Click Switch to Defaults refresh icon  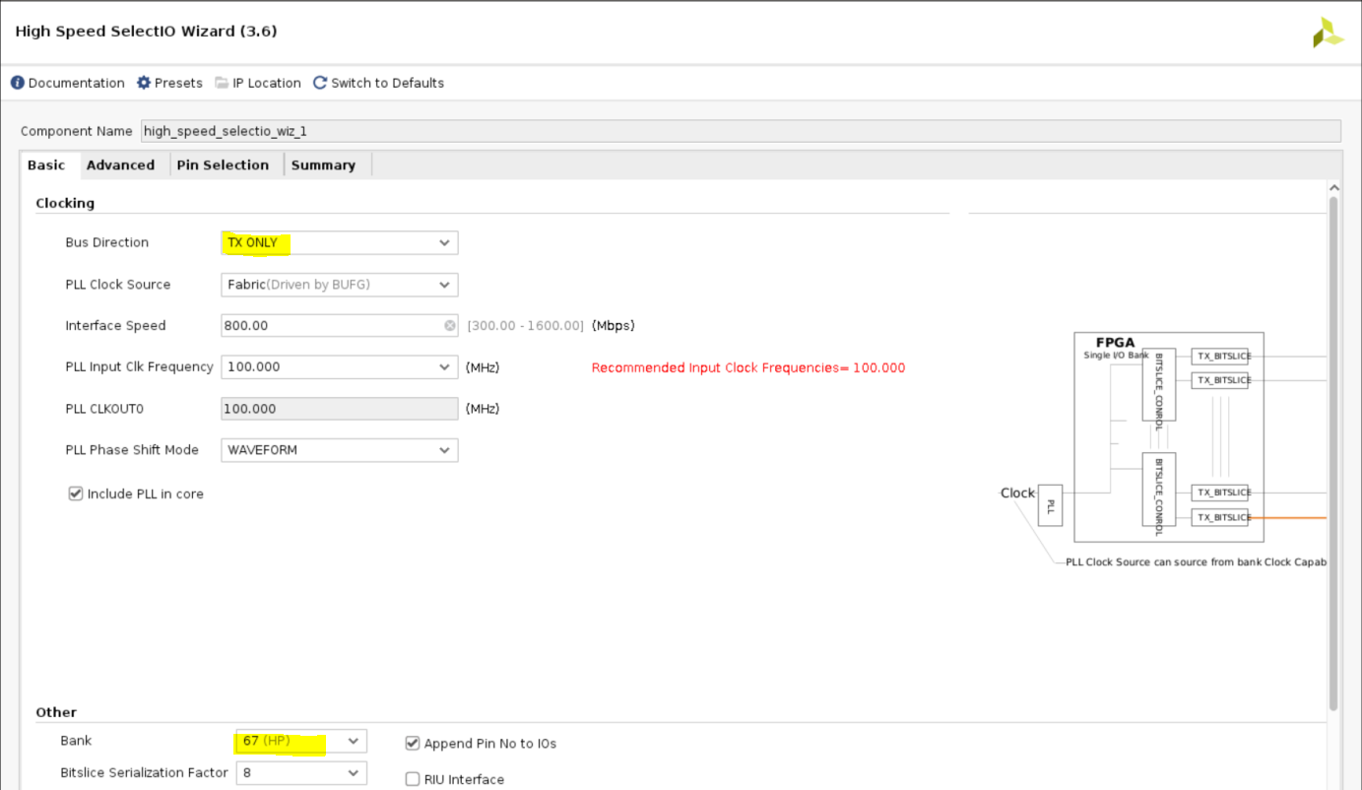320,83
